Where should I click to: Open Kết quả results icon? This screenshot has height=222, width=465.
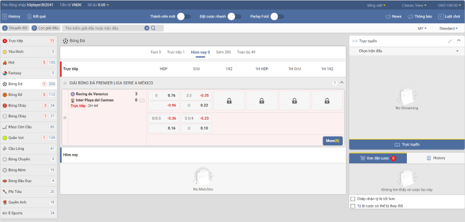click(30, 17)
